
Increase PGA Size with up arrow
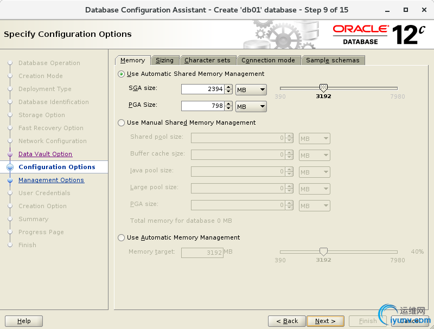pos(228,104)
